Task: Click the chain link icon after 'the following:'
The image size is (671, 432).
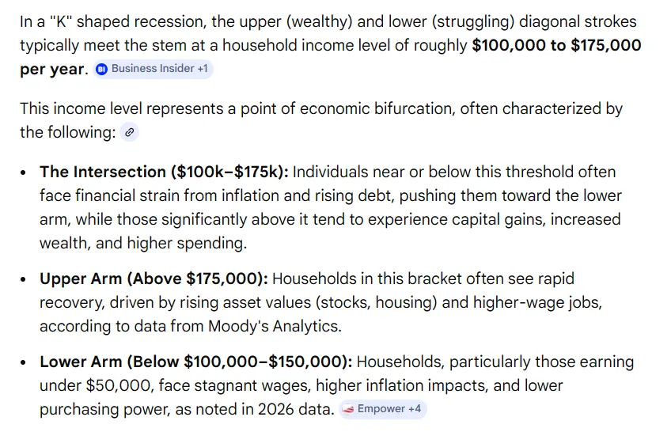Action: click(129, 133)
